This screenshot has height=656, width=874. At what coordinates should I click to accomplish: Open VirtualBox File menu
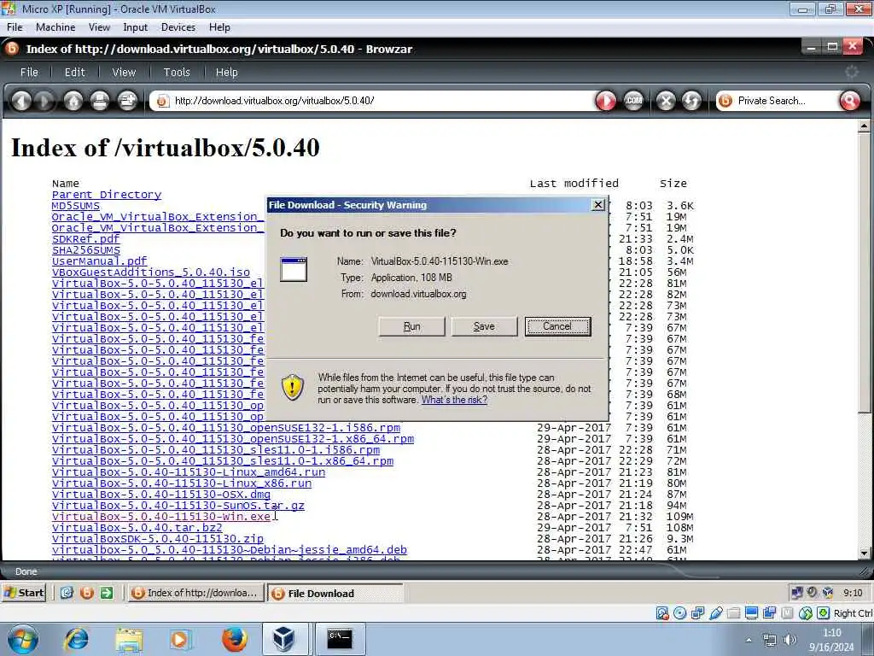15,27
